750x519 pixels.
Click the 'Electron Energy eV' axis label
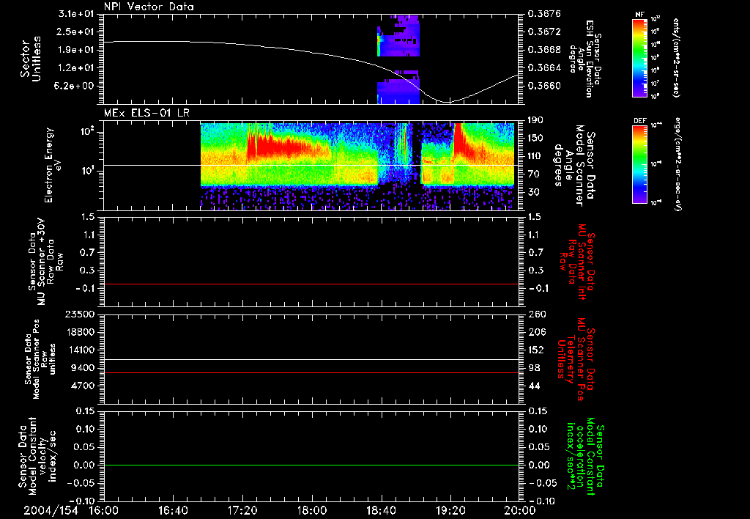pos(53,165)
